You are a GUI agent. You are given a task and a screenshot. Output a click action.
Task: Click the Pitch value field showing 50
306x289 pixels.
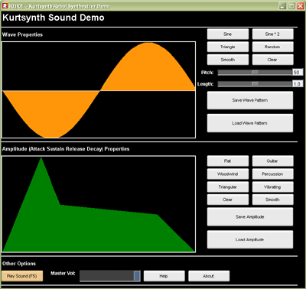298,73
